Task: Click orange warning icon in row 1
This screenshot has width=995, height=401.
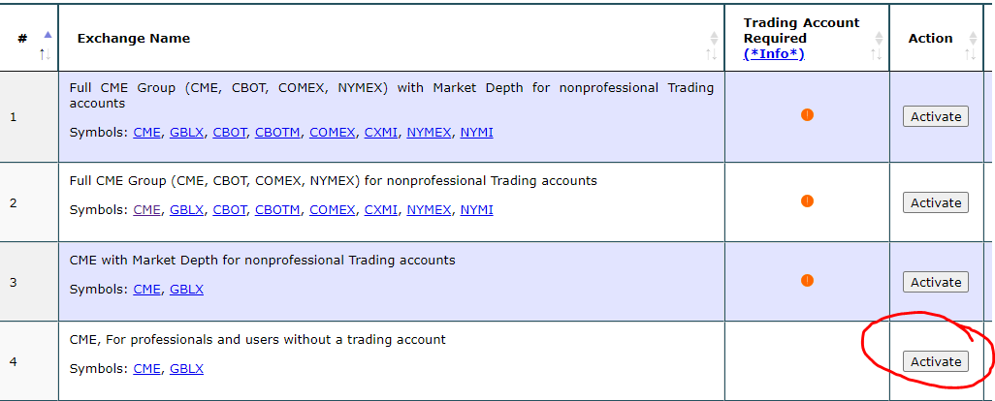Action: point(807,115)
